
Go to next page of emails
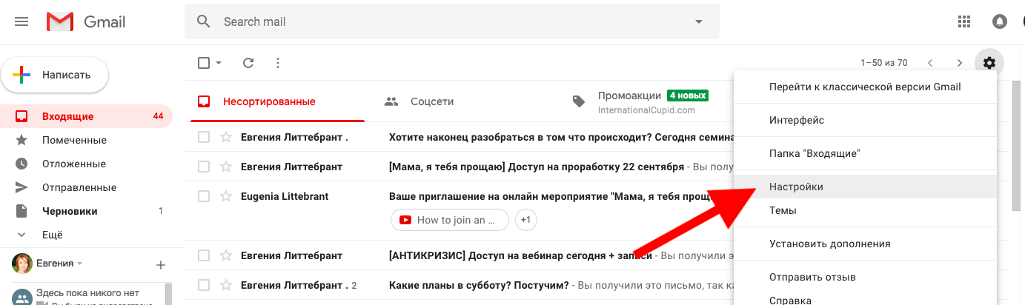[960, 63]
